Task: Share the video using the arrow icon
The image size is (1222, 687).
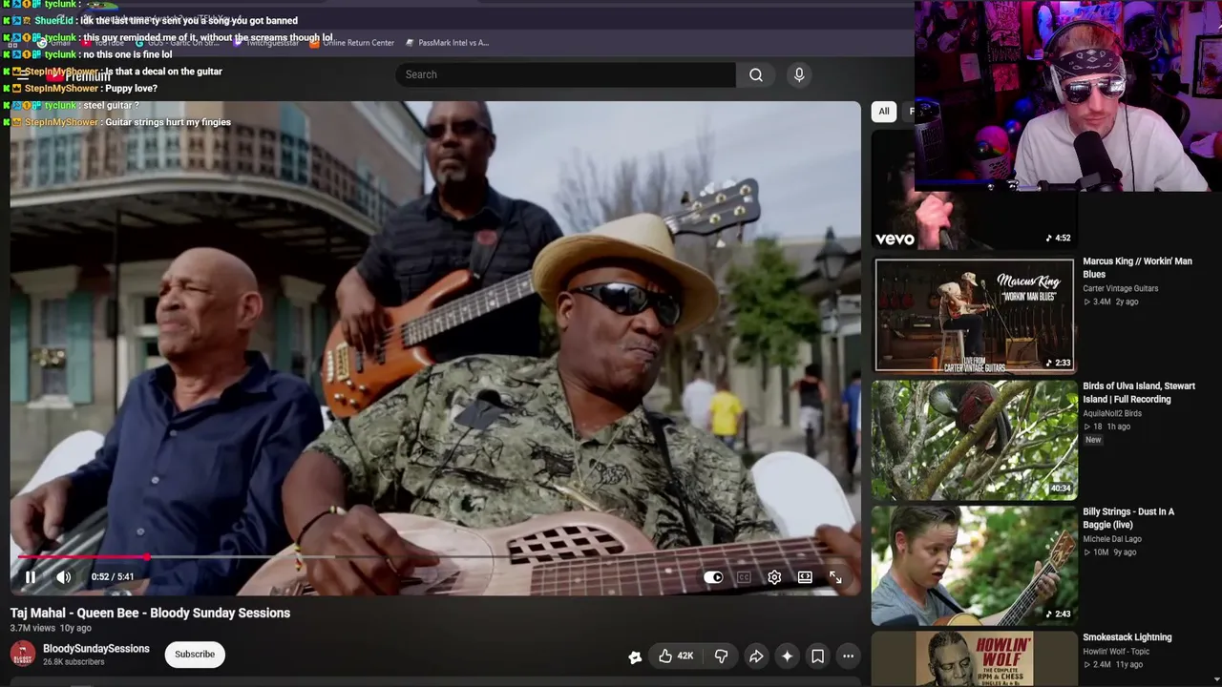Action: click(x=756, y=656)
